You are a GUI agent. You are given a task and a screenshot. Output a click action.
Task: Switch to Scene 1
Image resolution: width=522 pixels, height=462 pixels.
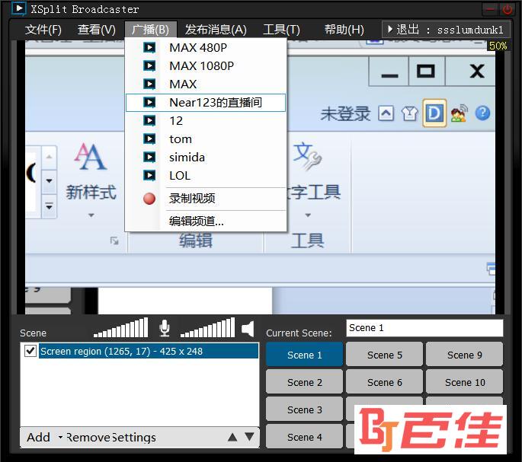(x=304, y=355)
